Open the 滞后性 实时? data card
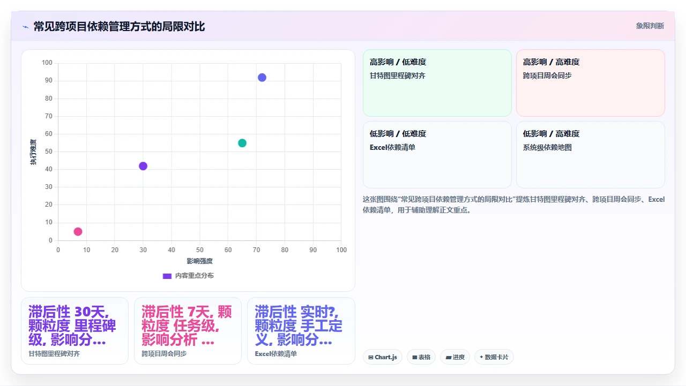The width and height of the screenshot is (686, 386). 301,331
